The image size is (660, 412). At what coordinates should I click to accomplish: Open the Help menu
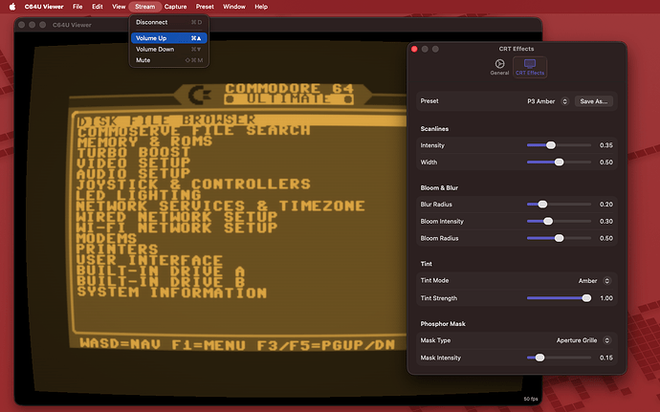(x=261, y=7)
